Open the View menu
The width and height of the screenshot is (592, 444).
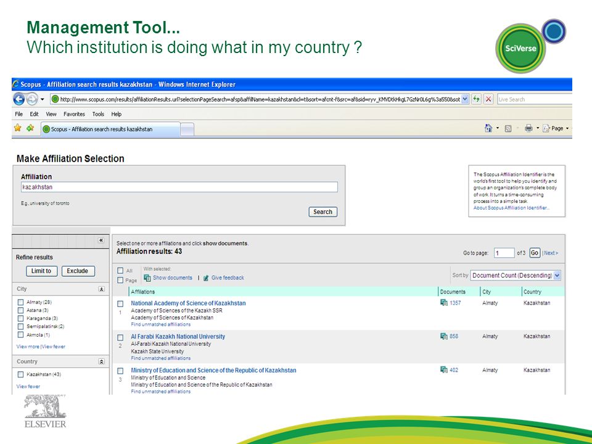pos(51,114)
